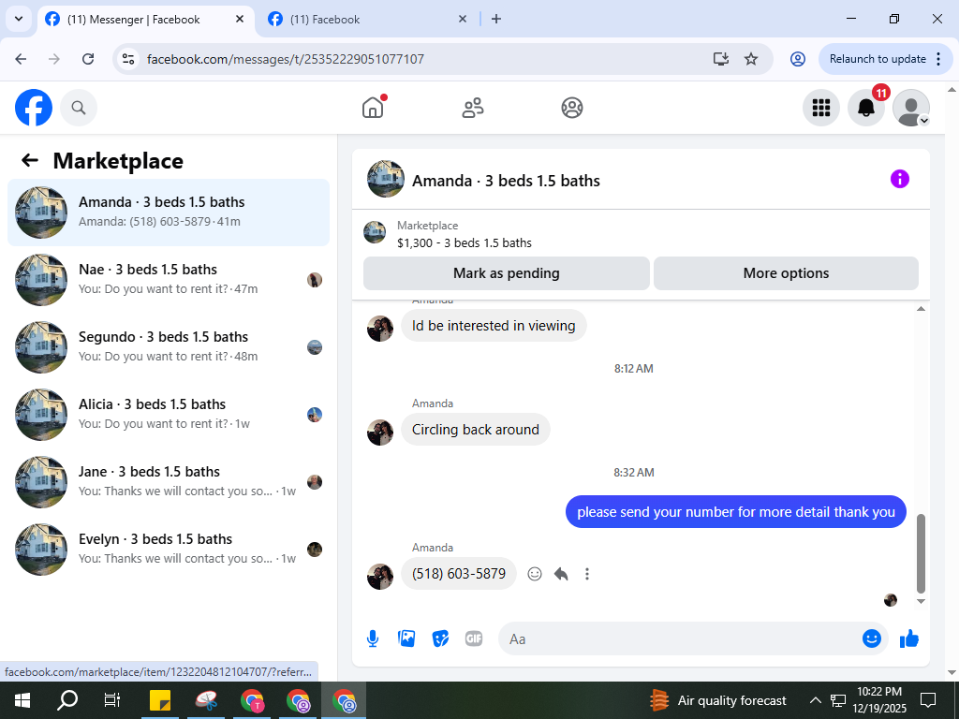
Task: Send a thumbs-up like
Action: point(909,638)
